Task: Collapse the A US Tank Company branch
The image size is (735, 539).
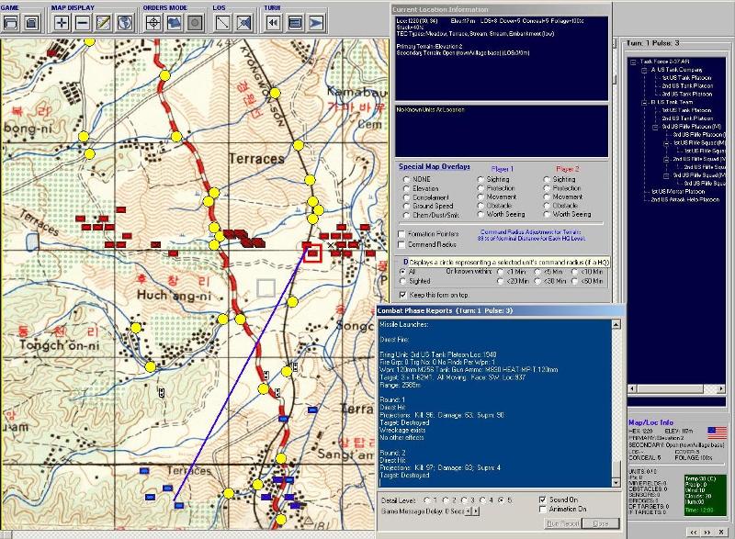Action: (x=642, y=70)
